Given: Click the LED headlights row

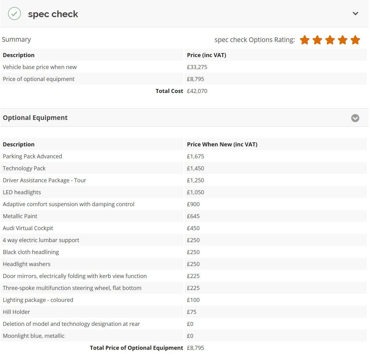Looking at the screenshot, I should point(22,192).
